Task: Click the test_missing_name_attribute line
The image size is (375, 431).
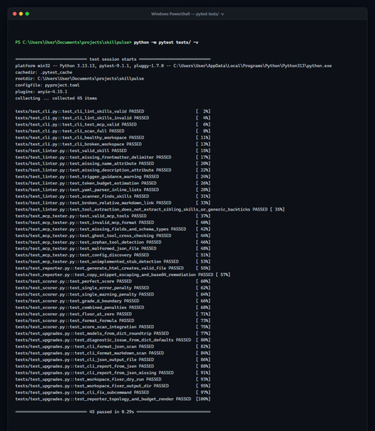Action: pyautogui.click(x=113, y=163)
